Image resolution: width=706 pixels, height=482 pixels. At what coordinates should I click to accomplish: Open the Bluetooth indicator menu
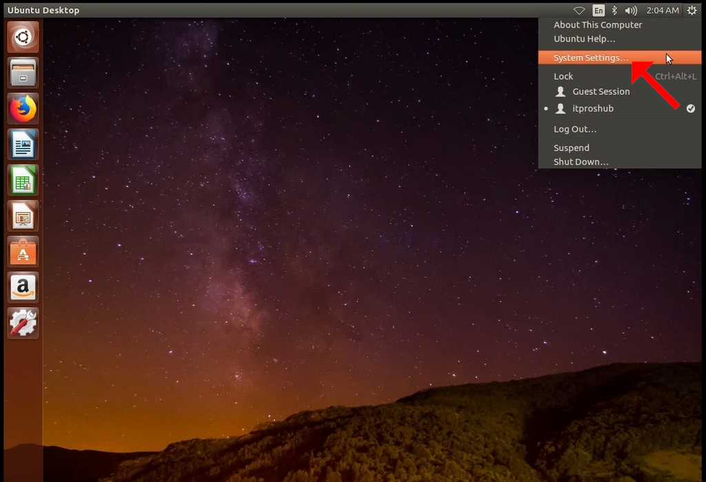pyautogui.click(x=614, y=10)
